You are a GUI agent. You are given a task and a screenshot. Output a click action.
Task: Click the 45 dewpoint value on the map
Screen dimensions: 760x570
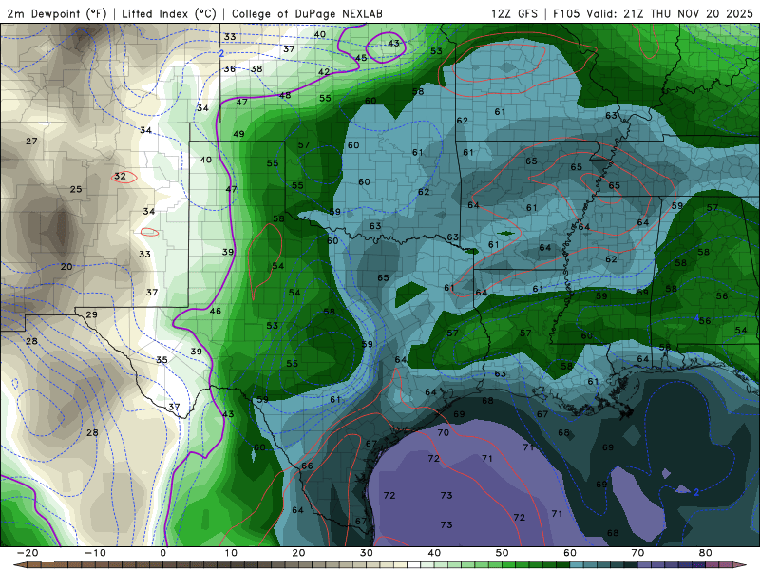361,58
